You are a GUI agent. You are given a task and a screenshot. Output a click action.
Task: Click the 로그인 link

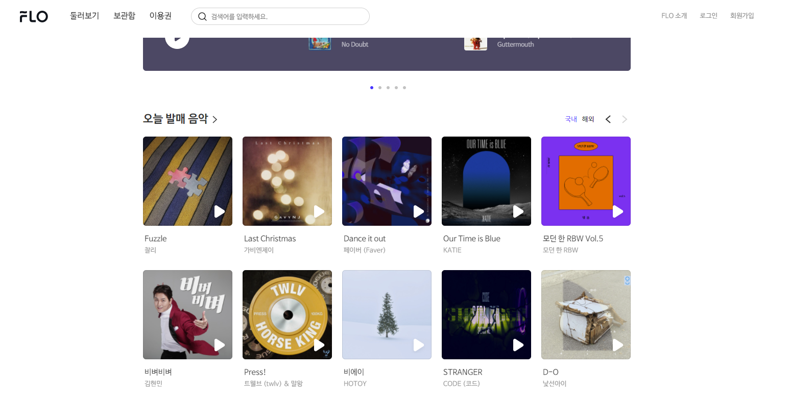click(708, 16)
